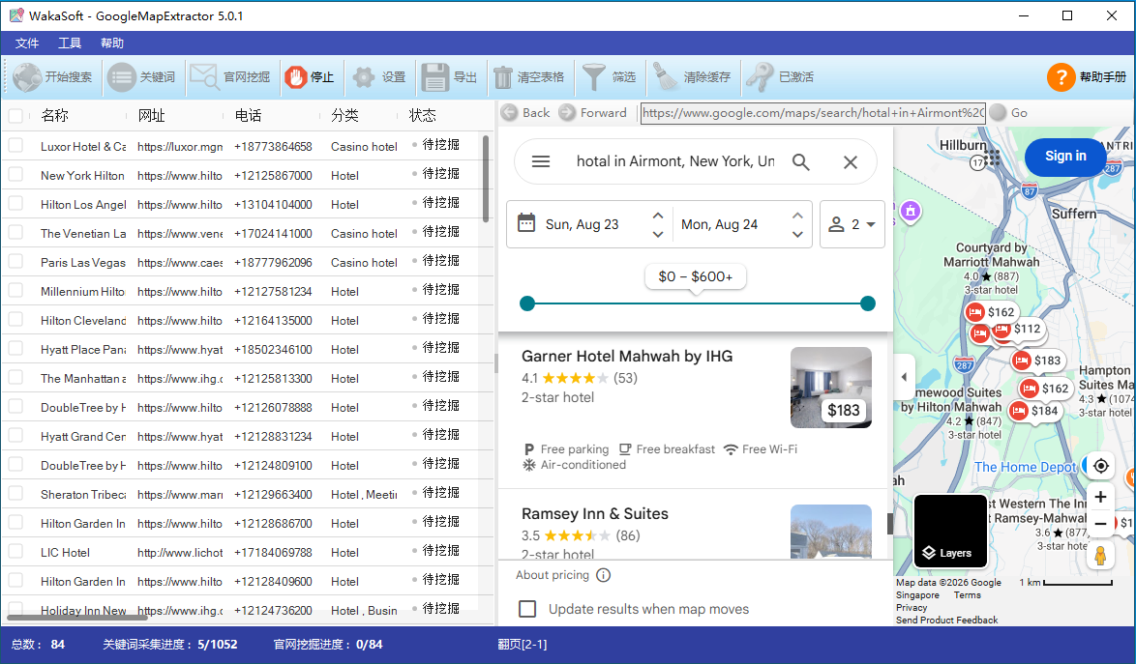Open Ramsey Inn & Suites listing
Image resolution: width=1136 pixels, height=664 pixels.
(595, 513)
